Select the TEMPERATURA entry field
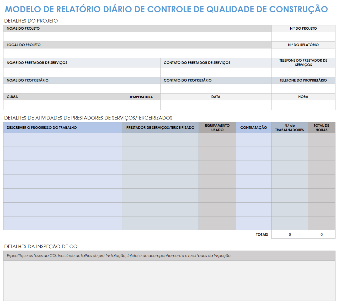 pos(141,105)
